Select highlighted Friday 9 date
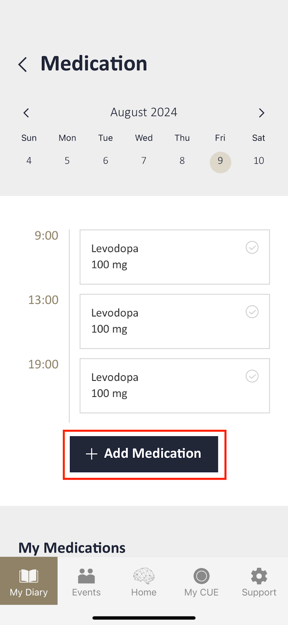288x625 pixels. click(220, 161)
